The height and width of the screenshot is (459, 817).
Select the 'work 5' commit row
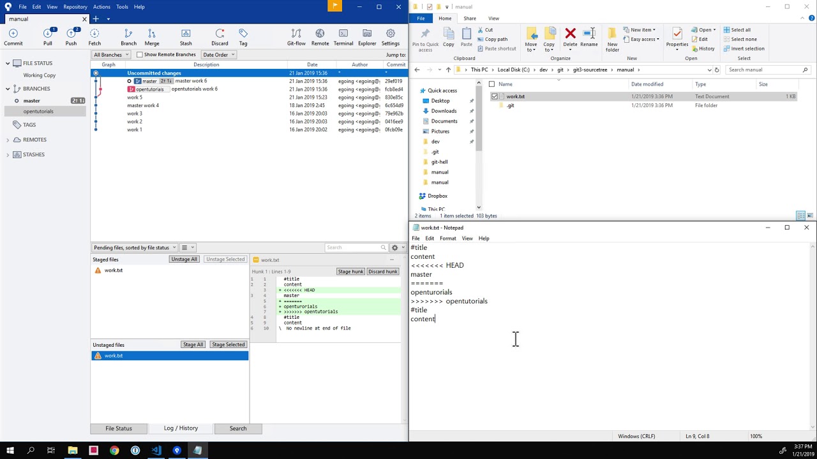pos(248,98)
